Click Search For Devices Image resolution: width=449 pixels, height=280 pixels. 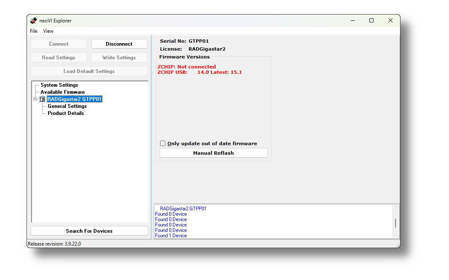click(89, 231)
